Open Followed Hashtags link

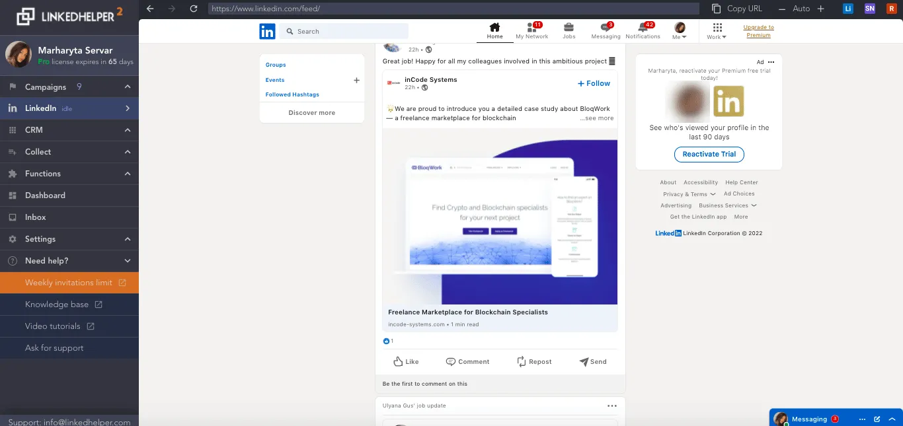click(x=292, y=94)
